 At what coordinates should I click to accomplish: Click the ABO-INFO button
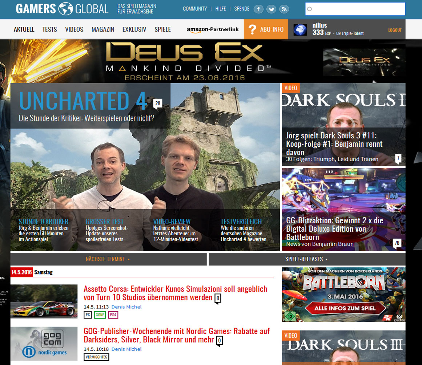click(x=266, y=29)
